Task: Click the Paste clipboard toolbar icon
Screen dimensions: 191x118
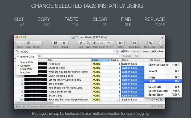Action: pos(95,43)
